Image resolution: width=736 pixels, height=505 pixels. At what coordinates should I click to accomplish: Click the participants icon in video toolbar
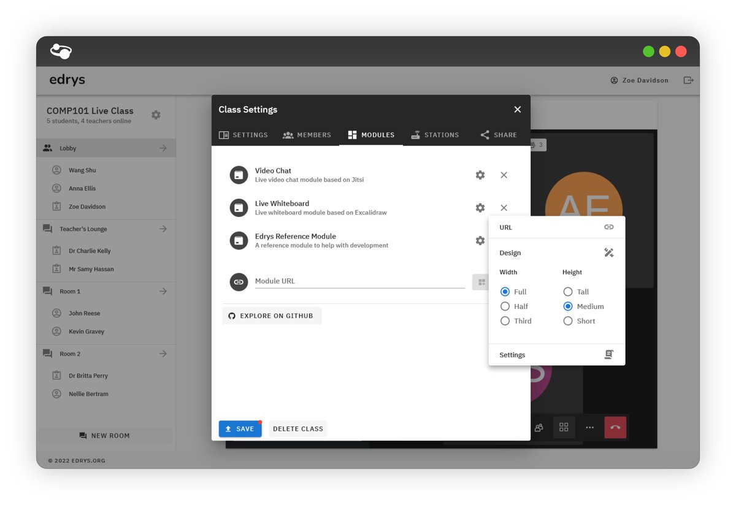pos(539,427)
